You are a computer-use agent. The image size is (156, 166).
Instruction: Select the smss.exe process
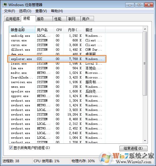(57, 87)
